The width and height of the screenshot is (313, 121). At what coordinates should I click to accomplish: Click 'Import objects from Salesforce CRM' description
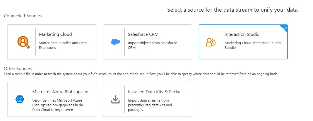point(152,45)
